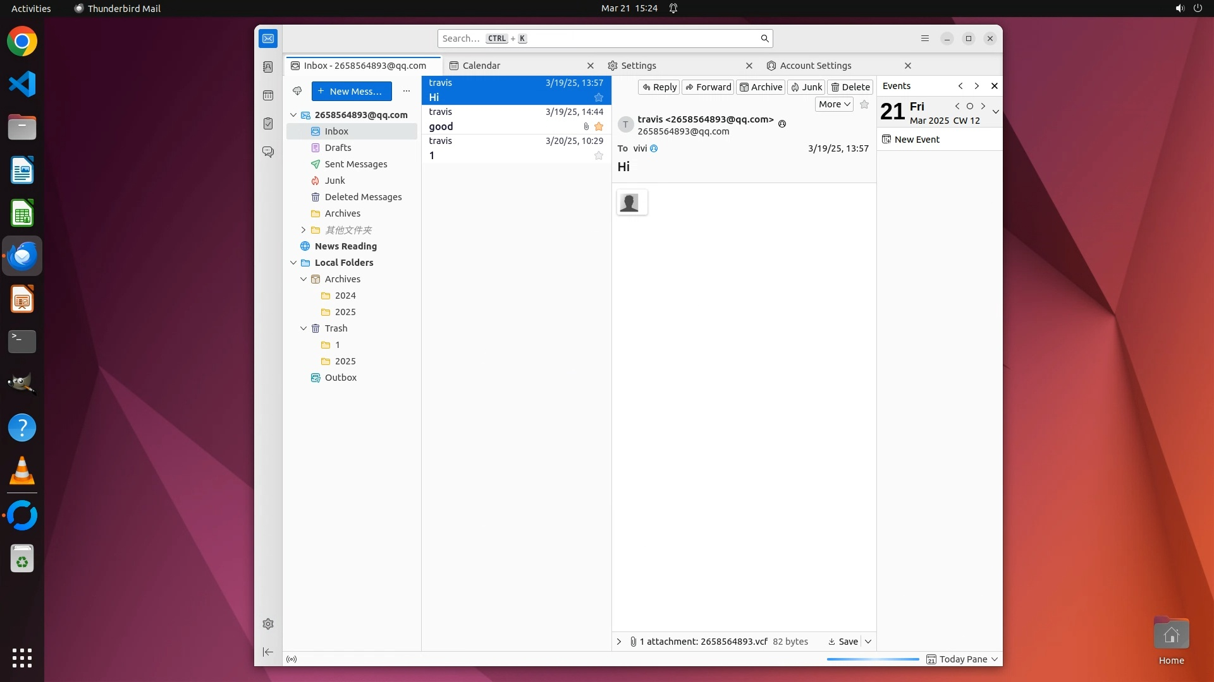This screenshot has width=1214, height=682.
Task: Toggle the star on the Hi message
Action: (598, 97)
